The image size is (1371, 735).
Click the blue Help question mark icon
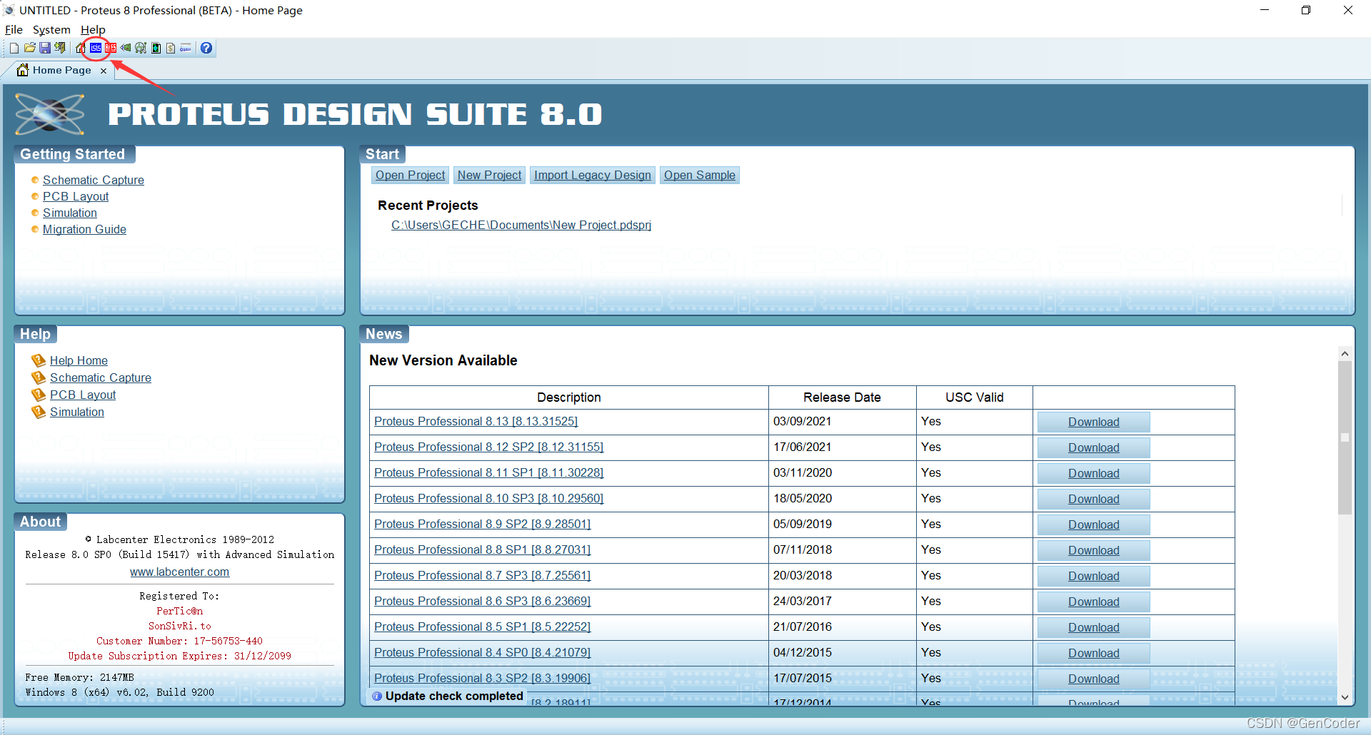tap(206, 48)
